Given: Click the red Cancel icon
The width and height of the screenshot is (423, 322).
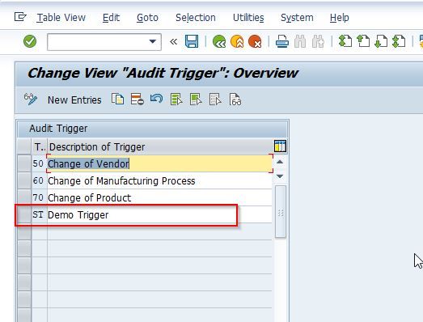Looking at the screenshot, I should click(255, 41).
